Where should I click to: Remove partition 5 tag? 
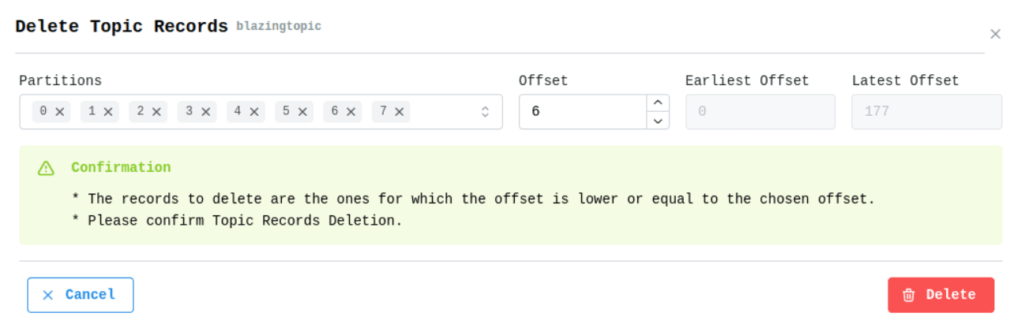[x=302, y=112]
